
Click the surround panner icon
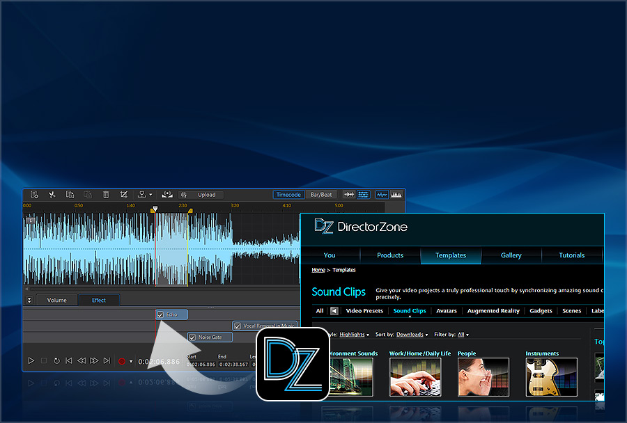click(x=167, y=195)
